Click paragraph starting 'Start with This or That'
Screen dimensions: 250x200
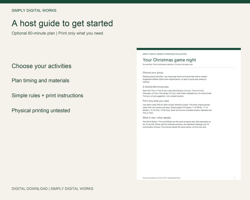(177, 94)
